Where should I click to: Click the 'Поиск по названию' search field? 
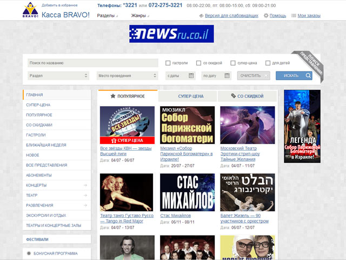coord(93,63)
